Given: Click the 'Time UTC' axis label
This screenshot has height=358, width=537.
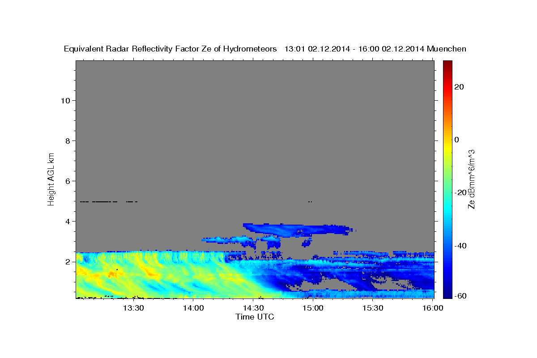Looking at the screenshot, I should coord(255,317).
